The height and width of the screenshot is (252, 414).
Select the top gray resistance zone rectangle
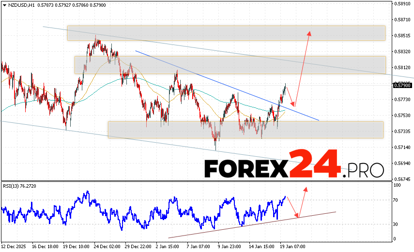click(x=226, y=33)
